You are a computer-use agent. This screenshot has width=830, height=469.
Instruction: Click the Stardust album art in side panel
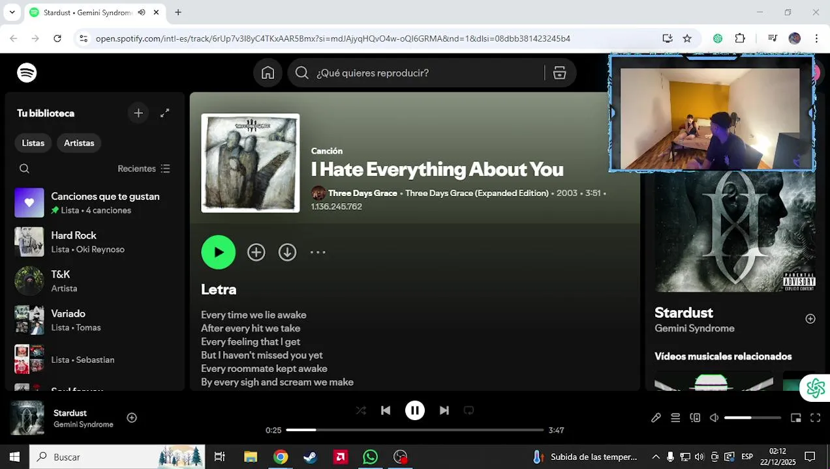pos(735,231)
